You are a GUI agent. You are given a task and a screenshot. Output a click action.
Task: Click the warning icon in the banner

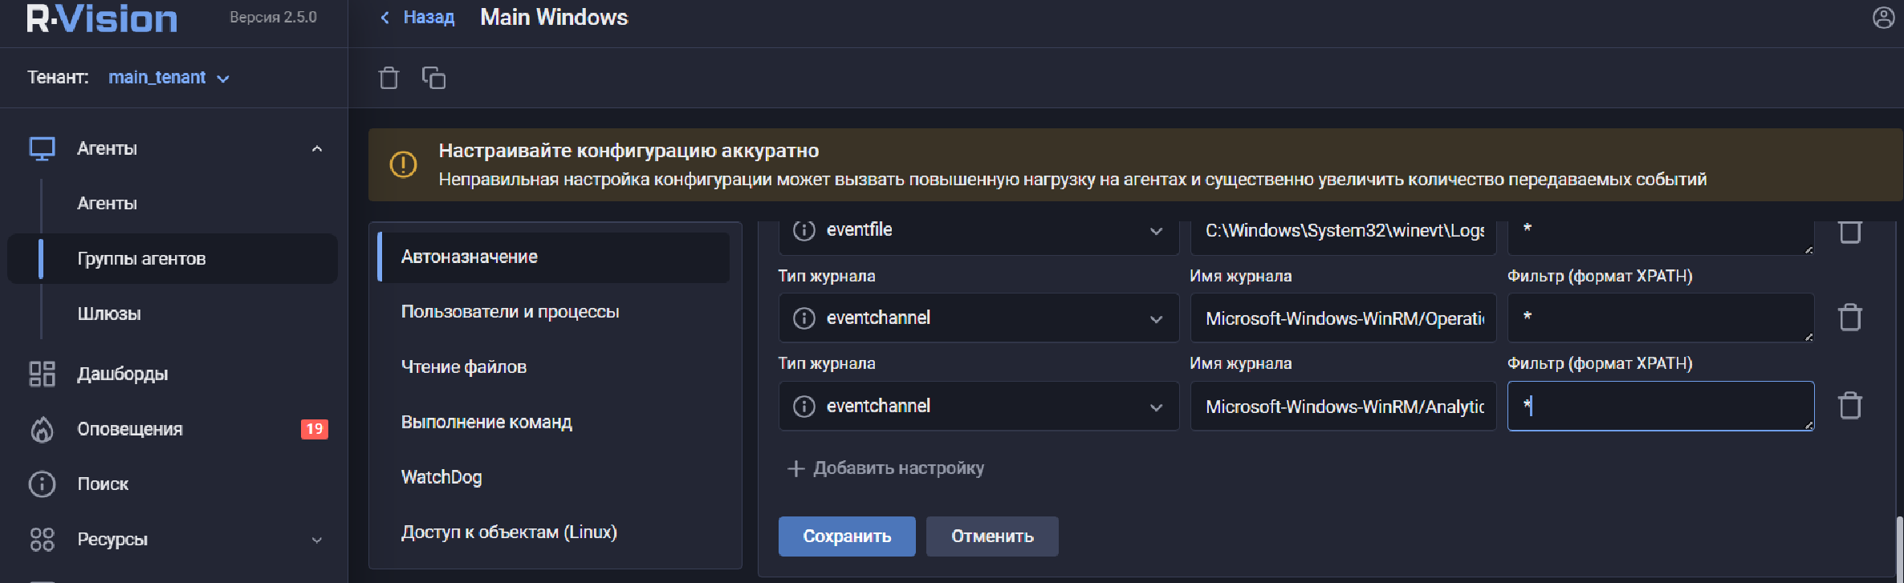(x=403, y=164)
